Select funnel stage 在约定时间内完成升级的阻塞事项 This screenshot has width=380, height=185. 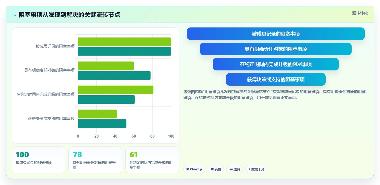(x=276, y=64)
